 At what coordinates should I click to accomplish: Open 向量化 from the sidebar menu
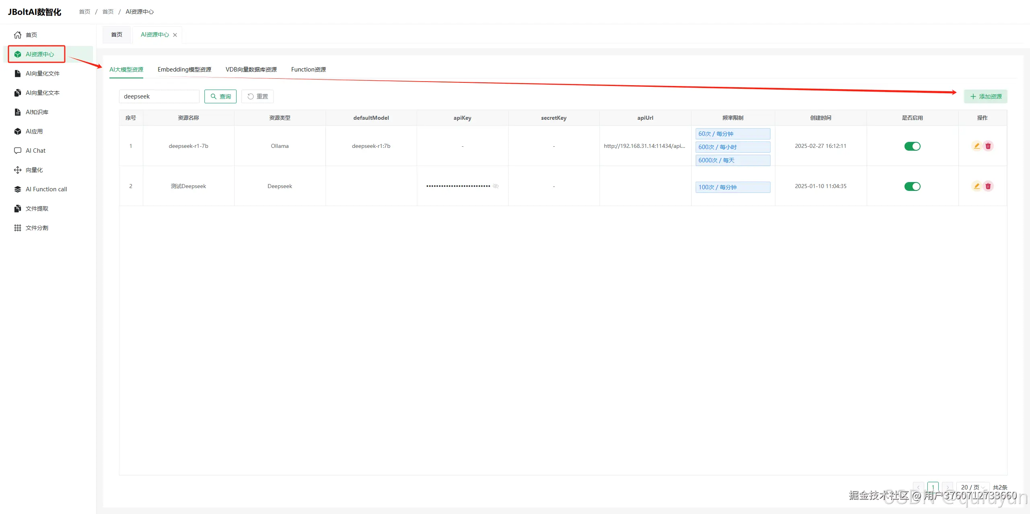(34, 170)
